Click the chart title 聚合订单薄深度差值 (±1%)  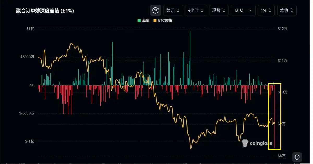pyautogui.click(x=45, y=11)
